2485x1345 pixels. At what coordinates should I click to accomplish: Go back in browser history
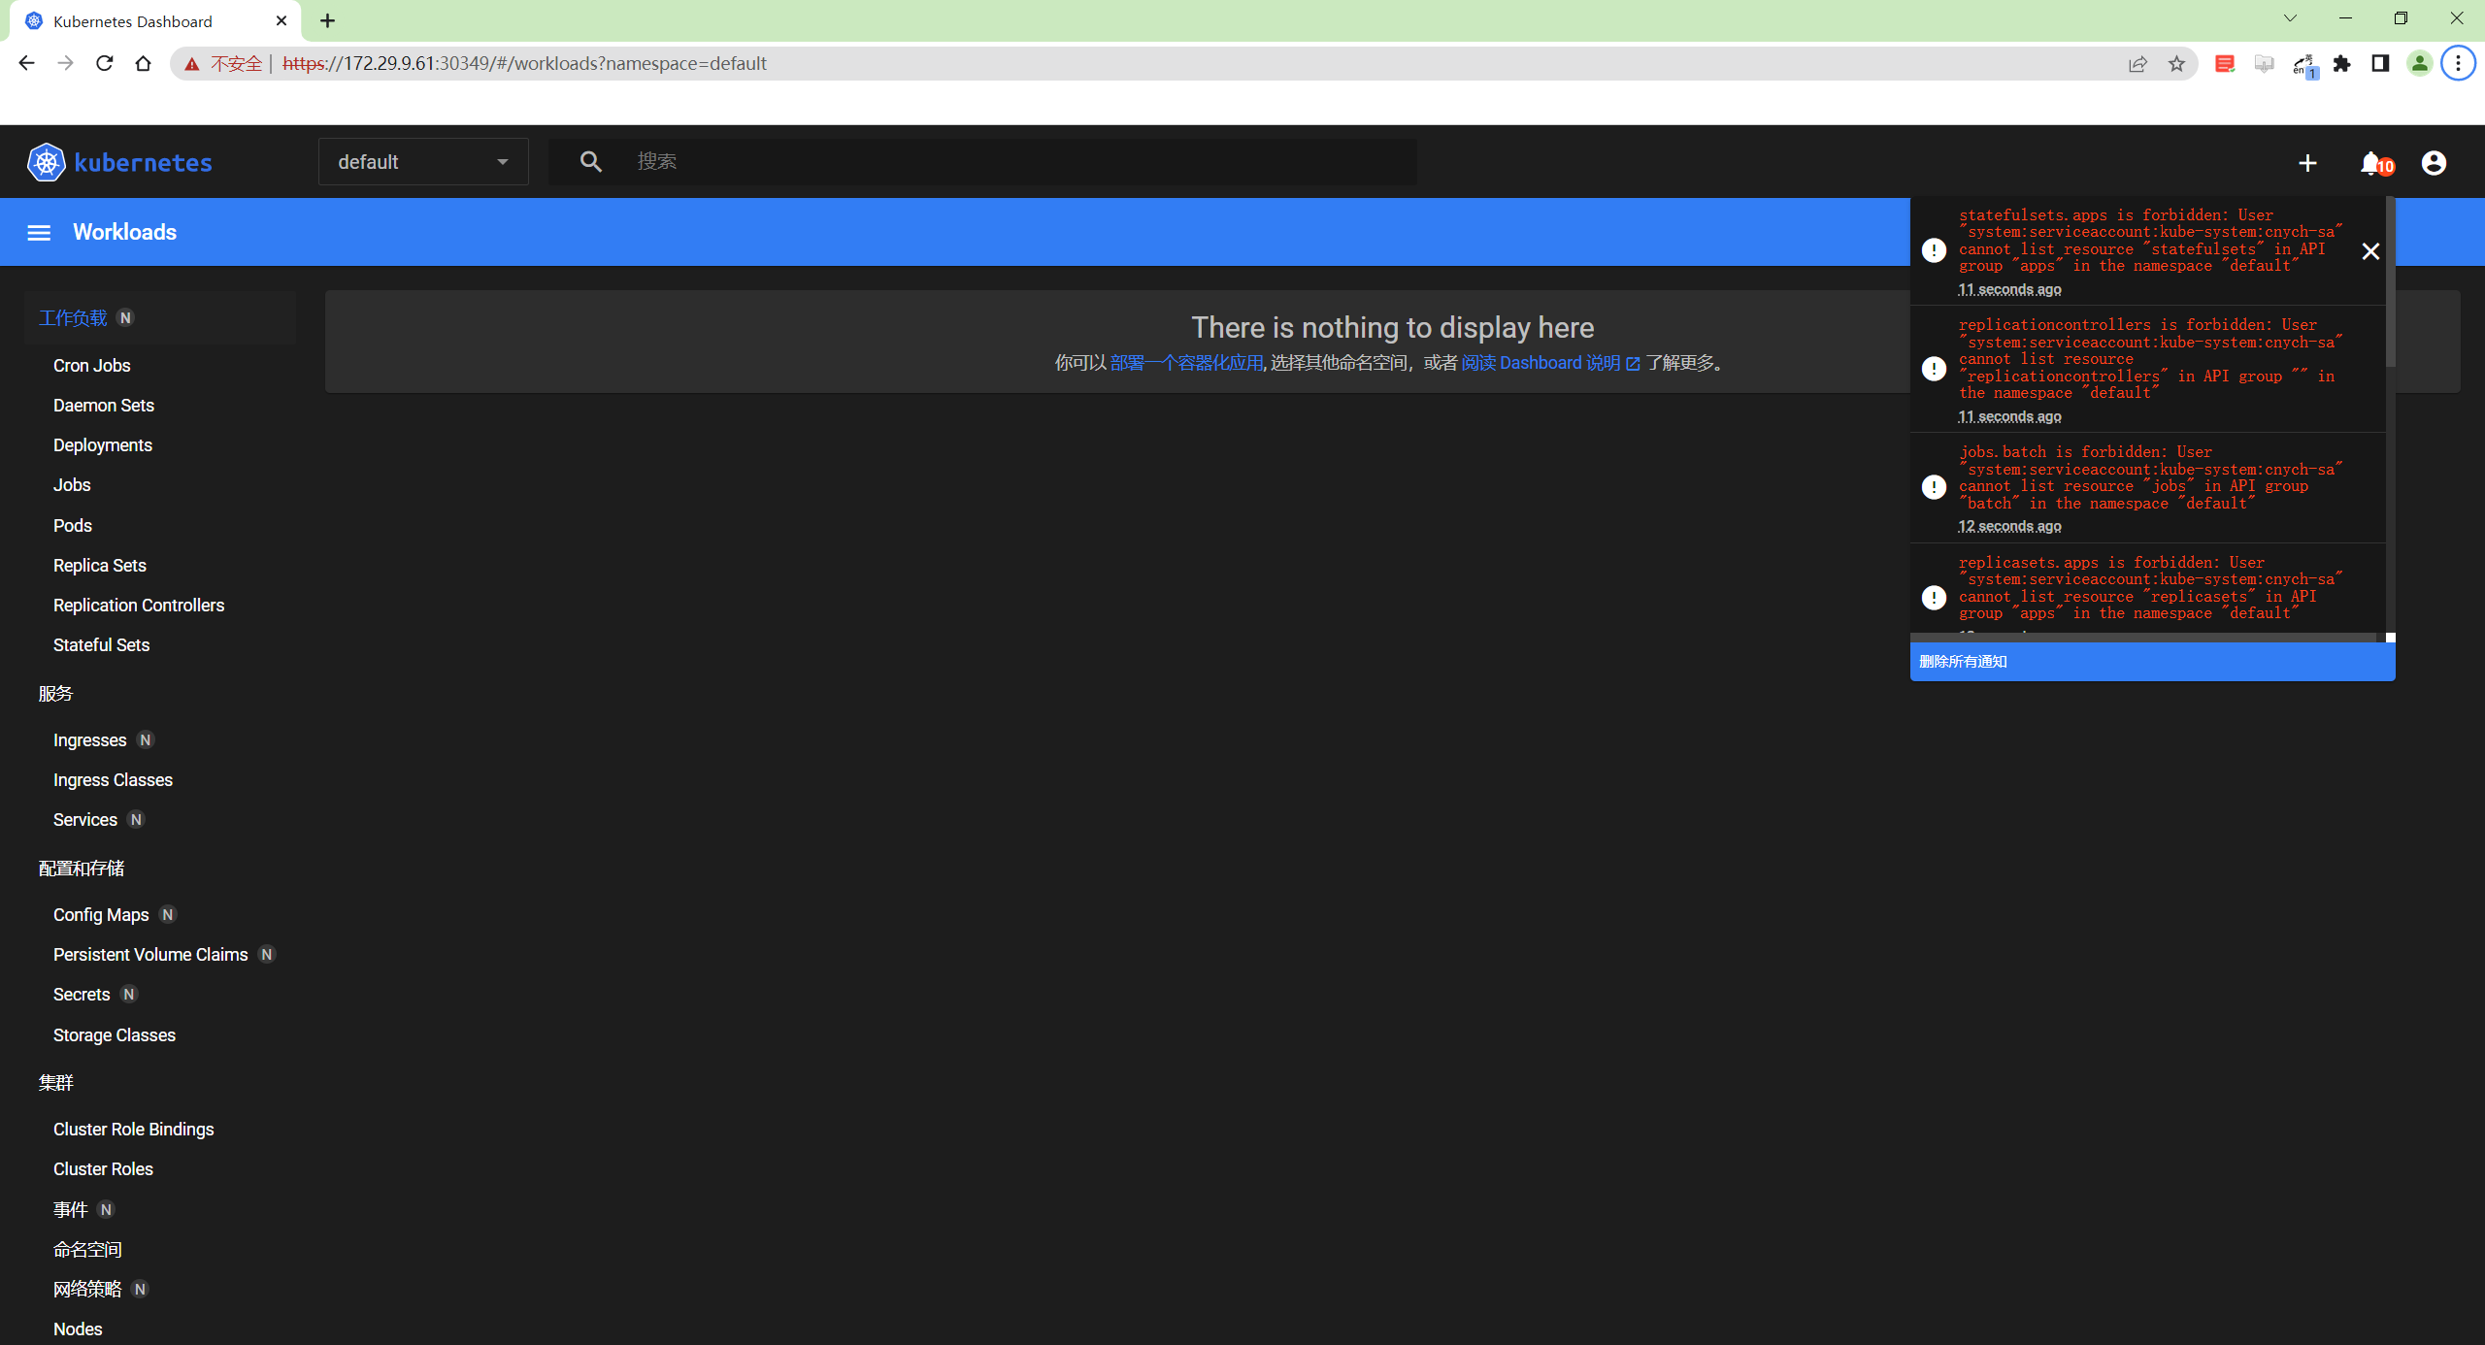pos(26,63)
